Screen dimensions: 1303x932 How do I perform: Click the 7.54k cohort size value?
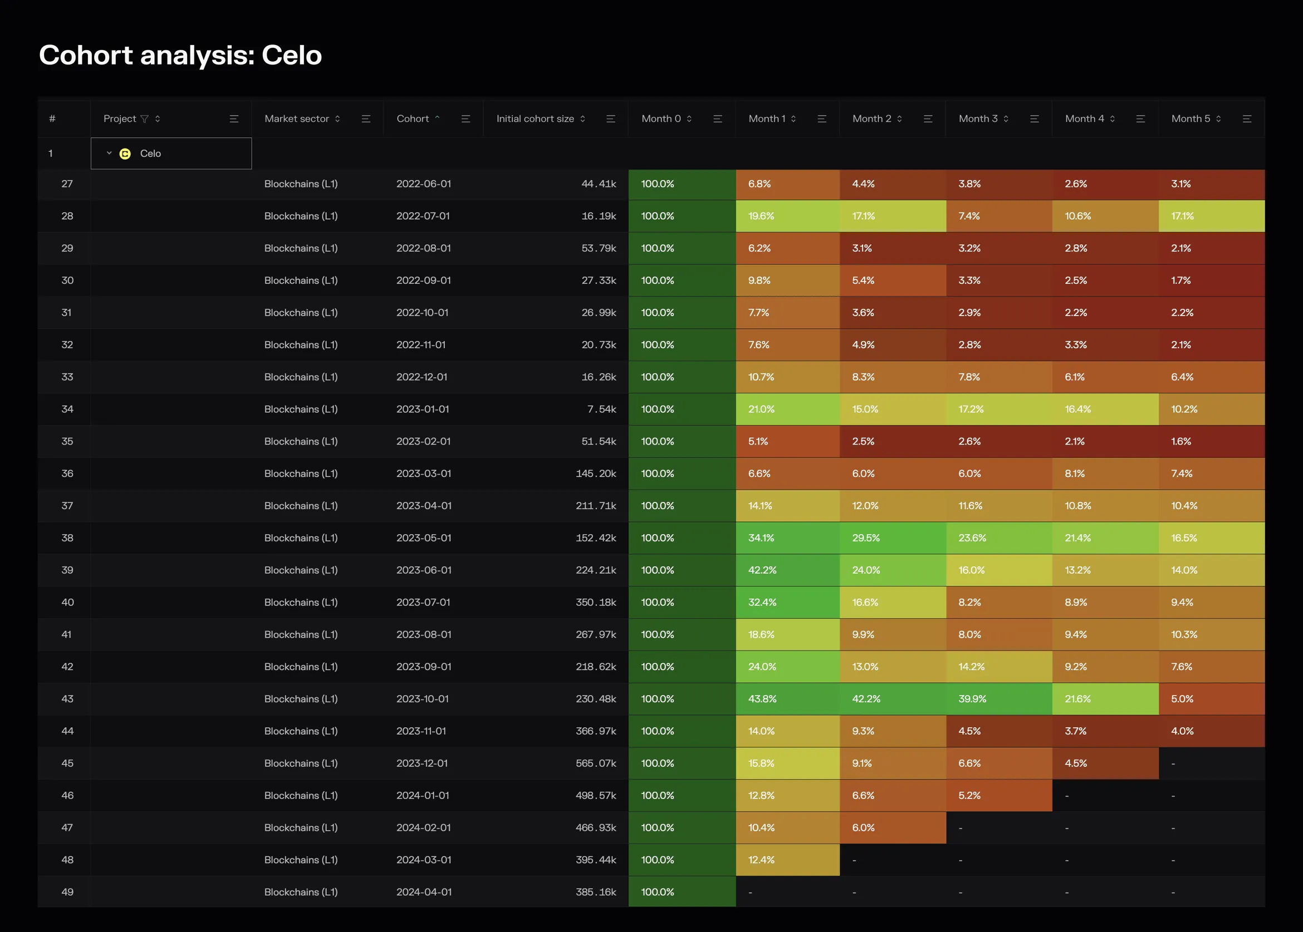click(601, 409)
